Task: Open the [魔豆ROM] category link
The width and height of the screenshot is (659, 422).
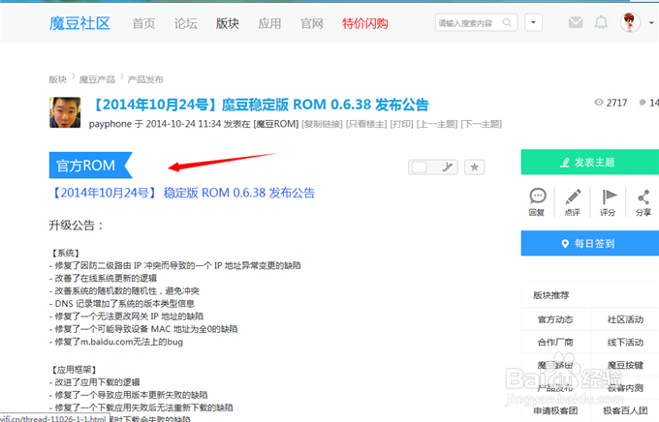Action: [x=275, y=124]
